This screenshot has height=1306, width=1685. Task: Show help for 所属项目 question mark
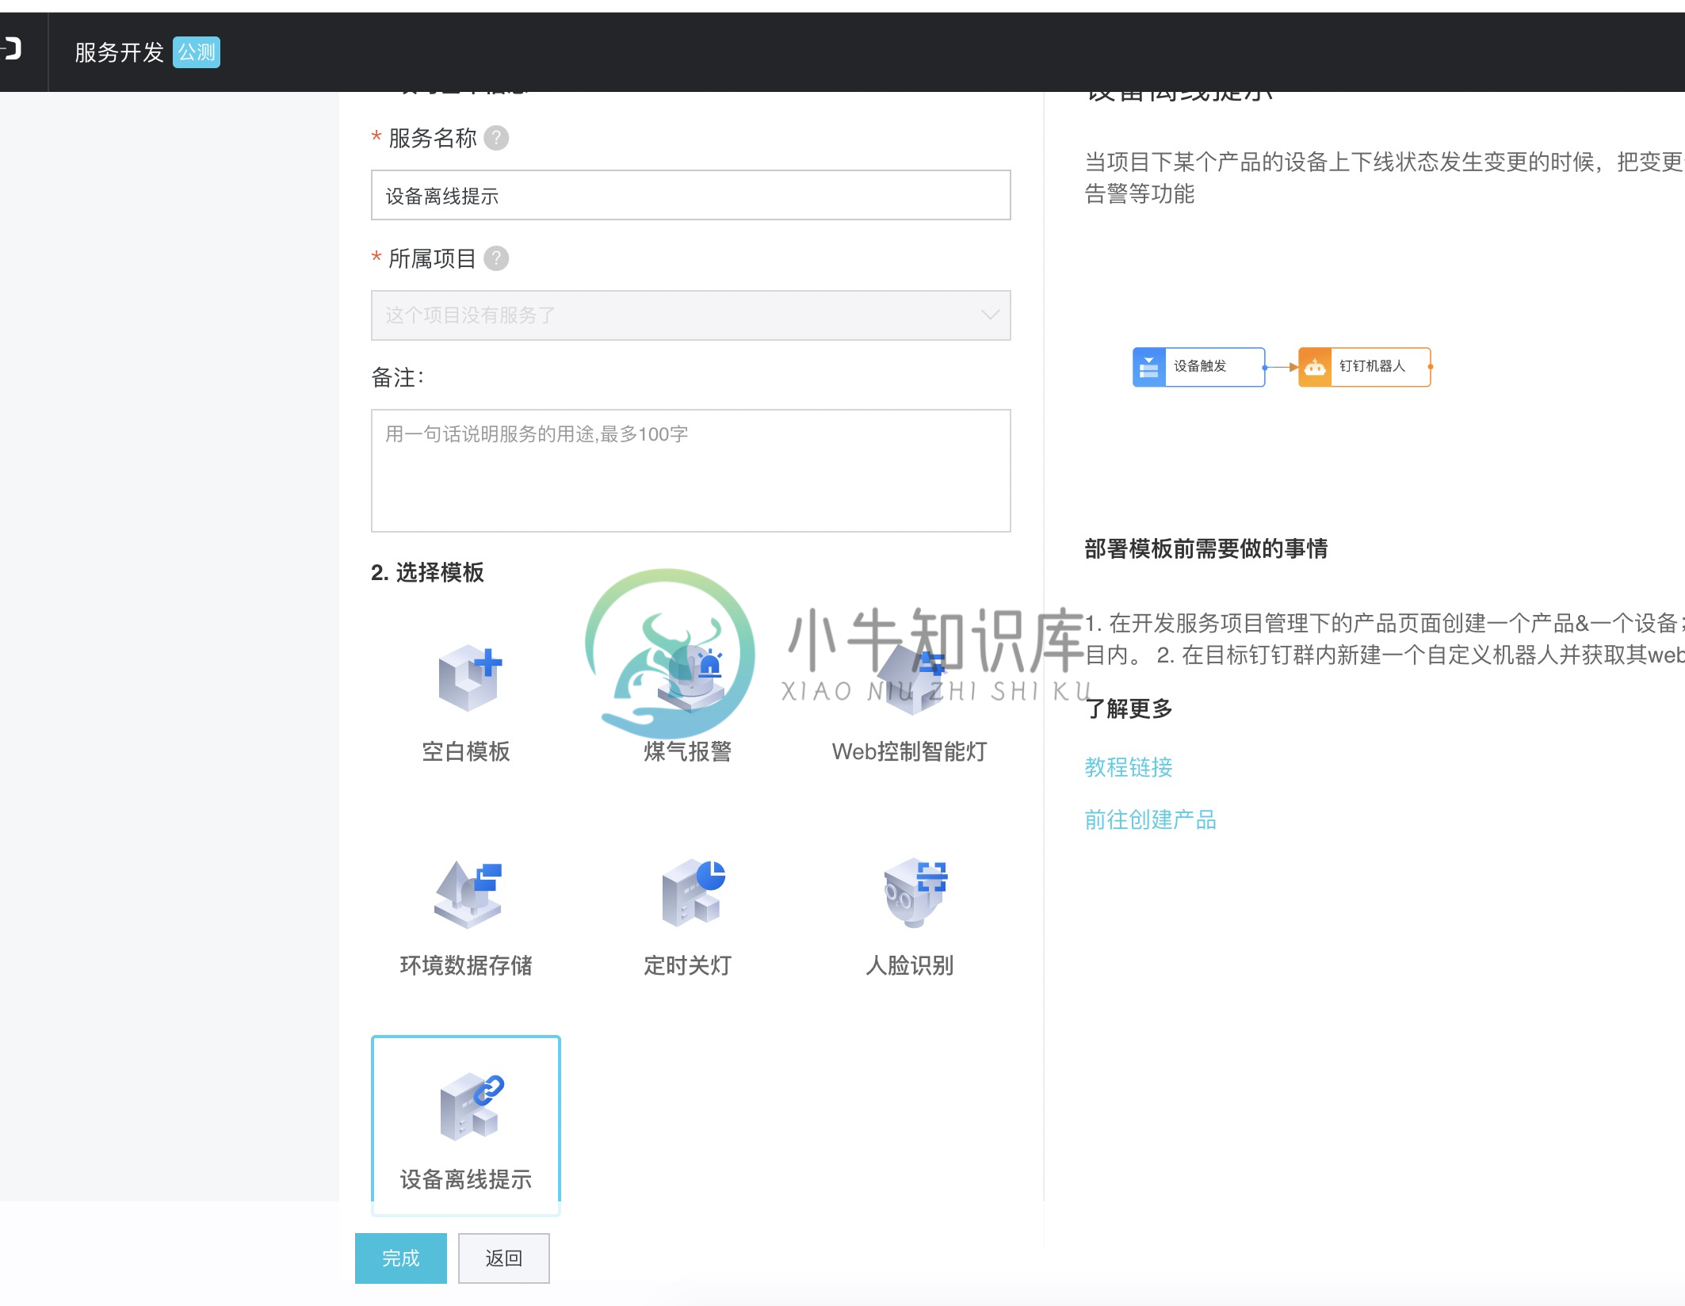click(496, 258)
